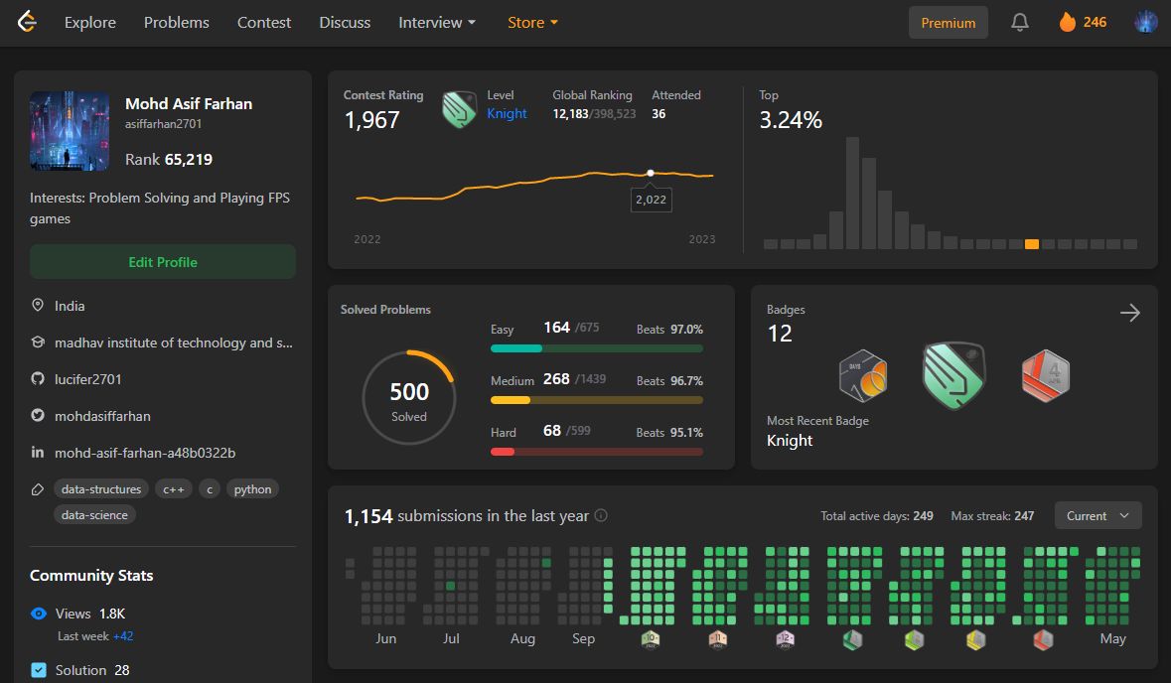Click the submissions info circle icon

[x=601, y=515]
